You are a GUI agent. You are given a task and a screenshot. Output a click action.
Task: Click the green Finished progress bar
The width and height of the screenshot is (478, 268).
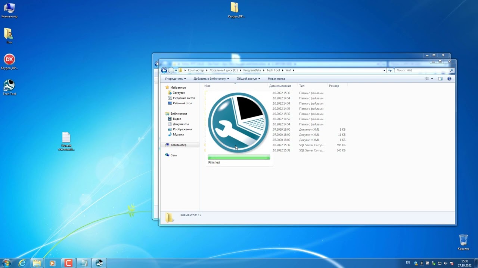[239, 158]
